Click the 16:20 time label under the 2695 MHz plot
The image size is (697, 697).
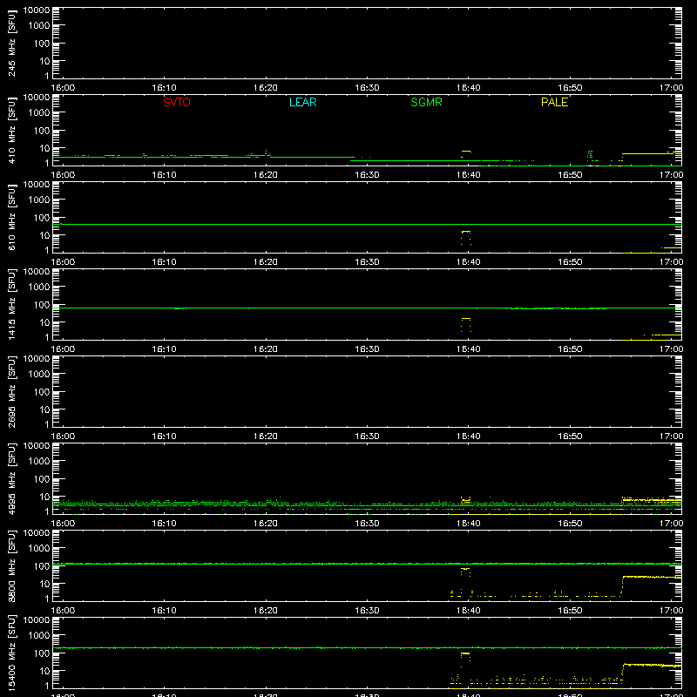coord(266,436)
